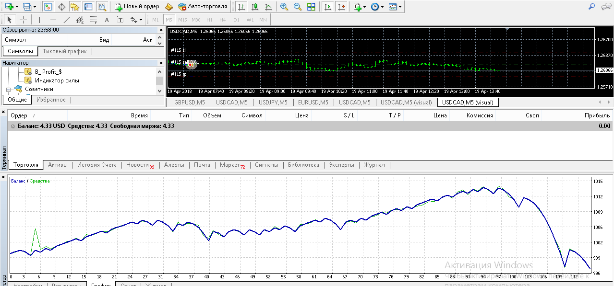Select the H1 timeframe button
This screenshot has width=614, height=286.
[209, 20]
